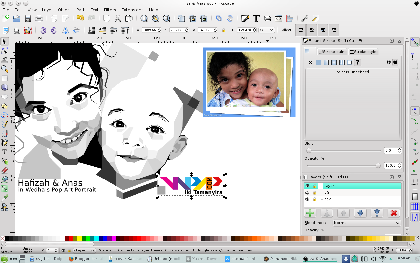Click the Print document icon
The width and height of the screenshot is (420, 263).
tap(39, 19)
